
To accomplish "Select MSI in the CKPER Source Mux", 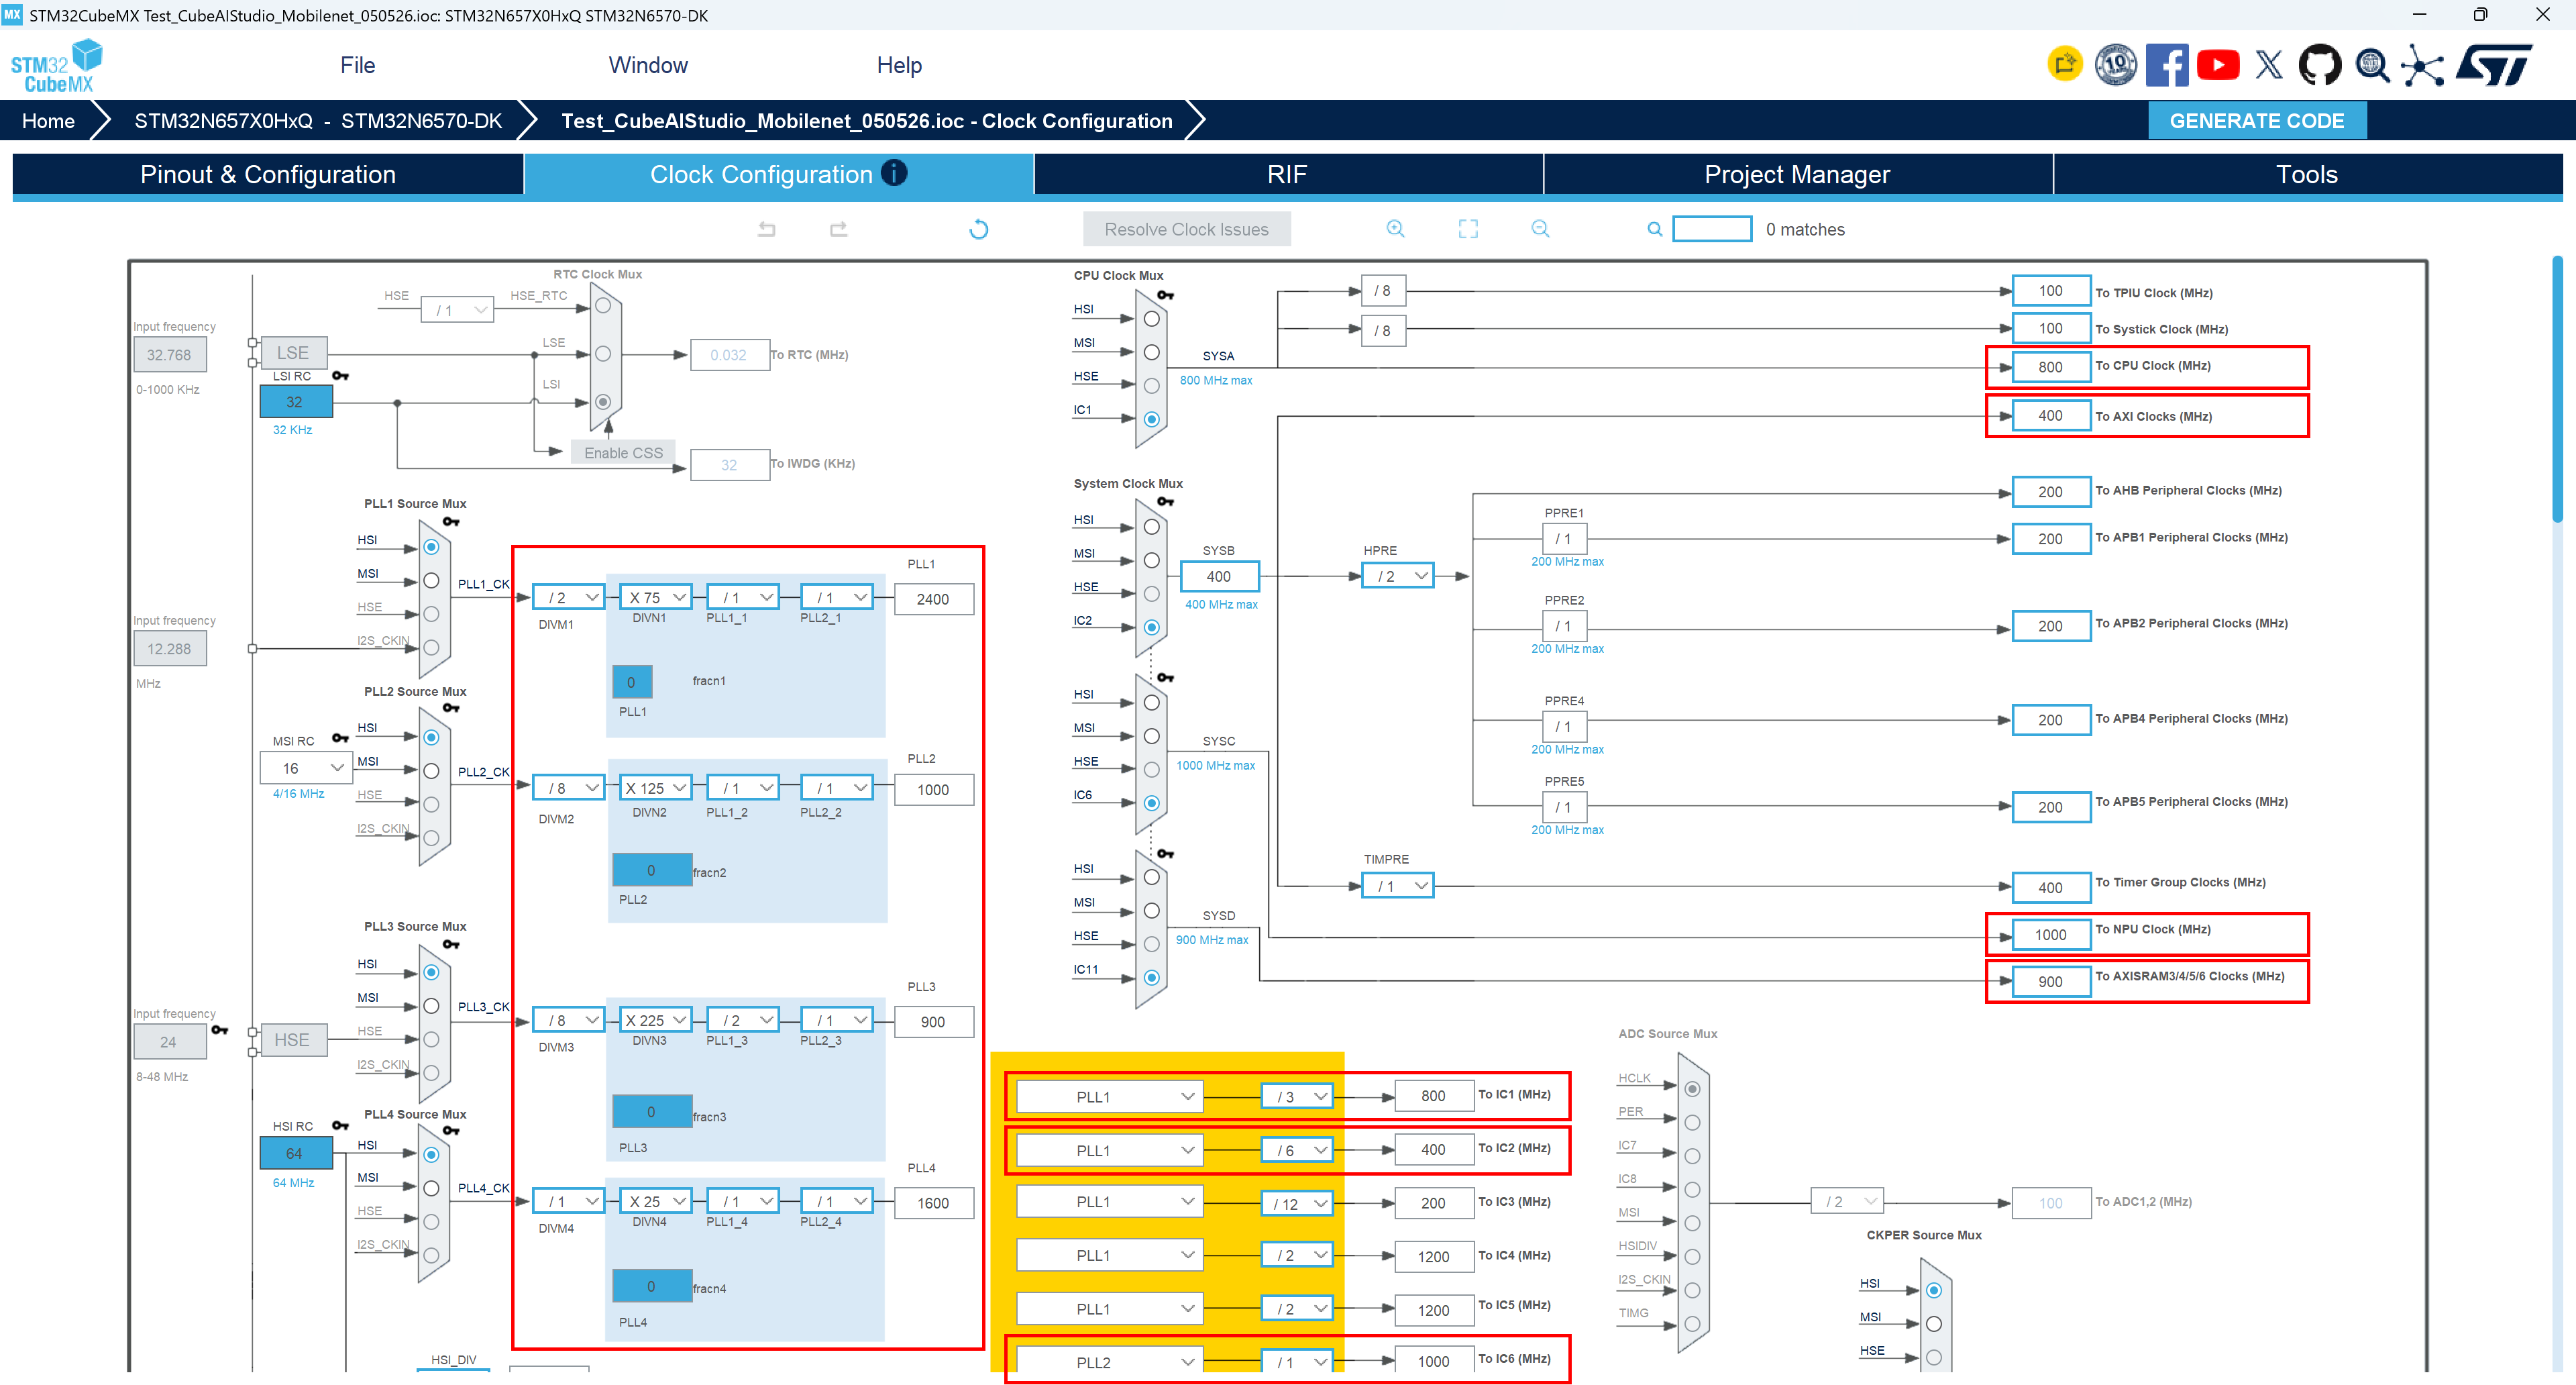I will point(1934,1324).
